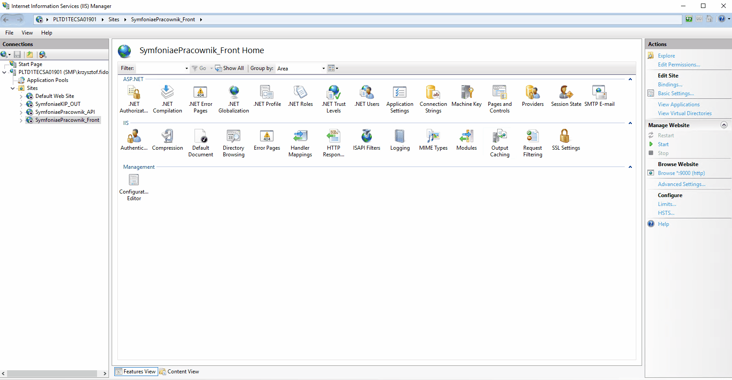The width and height of the screenshot is (732, 380).
Task: Open the Group by dropdown
Action: coord(301,68)
